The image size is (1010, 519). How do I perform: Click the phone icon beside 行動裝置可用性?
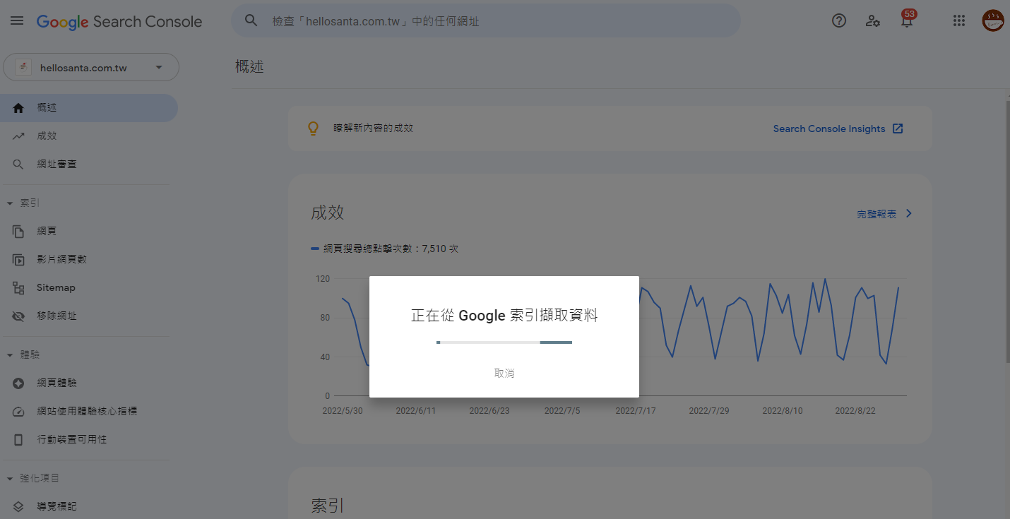click(19, 440)
